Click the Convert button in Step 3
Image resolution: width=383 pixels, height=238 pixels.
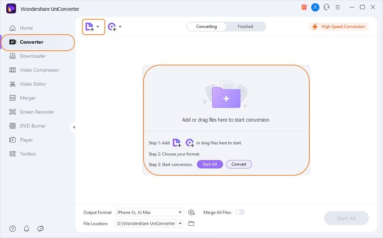[x=239, y=164]
